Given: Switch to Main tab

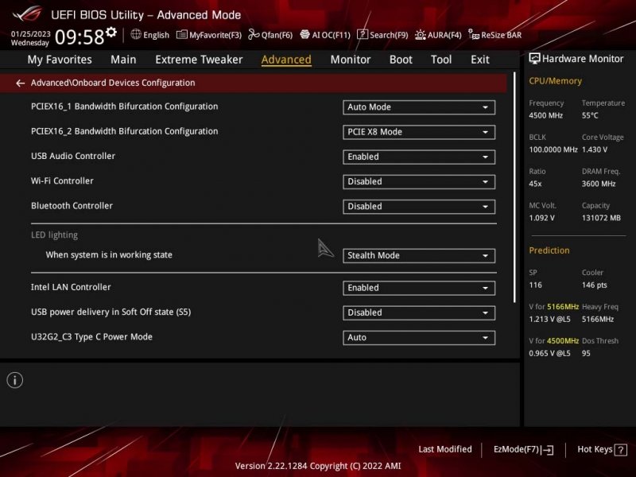Looking at the screenshot, I should (123, 60).
